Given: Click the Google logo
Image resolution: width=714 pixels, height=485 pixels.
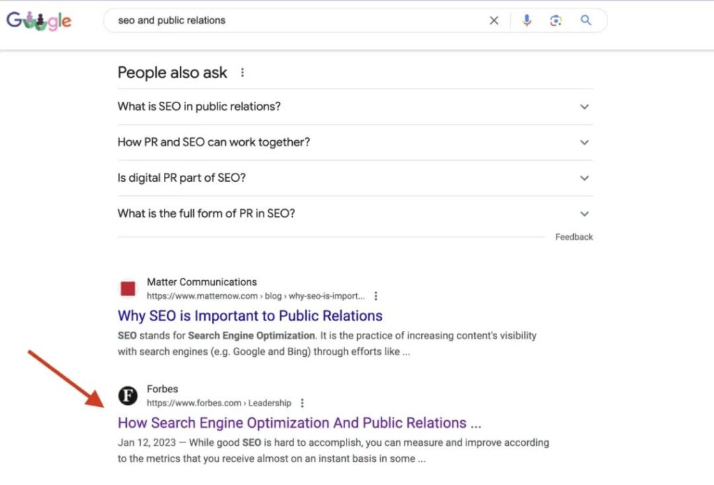Looking at the screenshot, I should [x=39, y=21].
